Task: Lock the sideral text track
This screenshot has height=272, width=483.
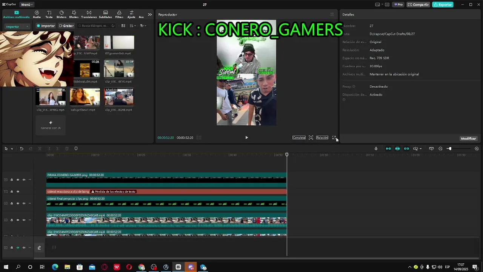Action: pos(12,192)
